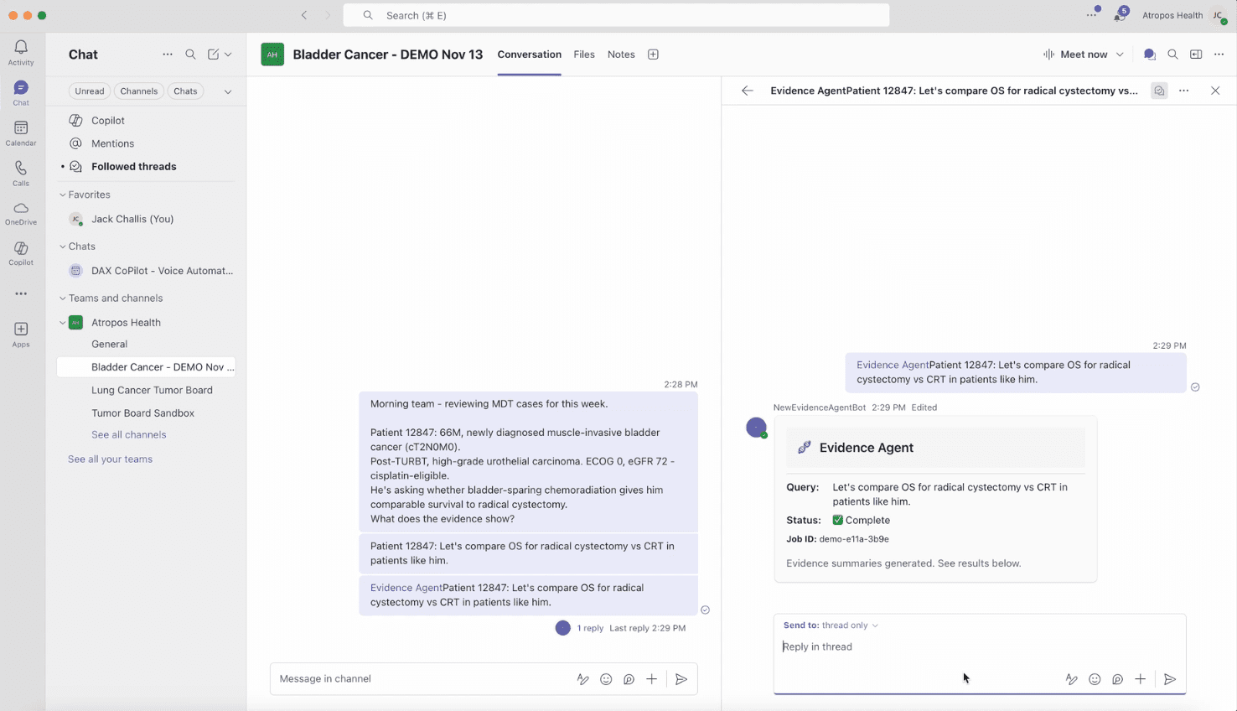Send the thread reply message

(1171, 679)
